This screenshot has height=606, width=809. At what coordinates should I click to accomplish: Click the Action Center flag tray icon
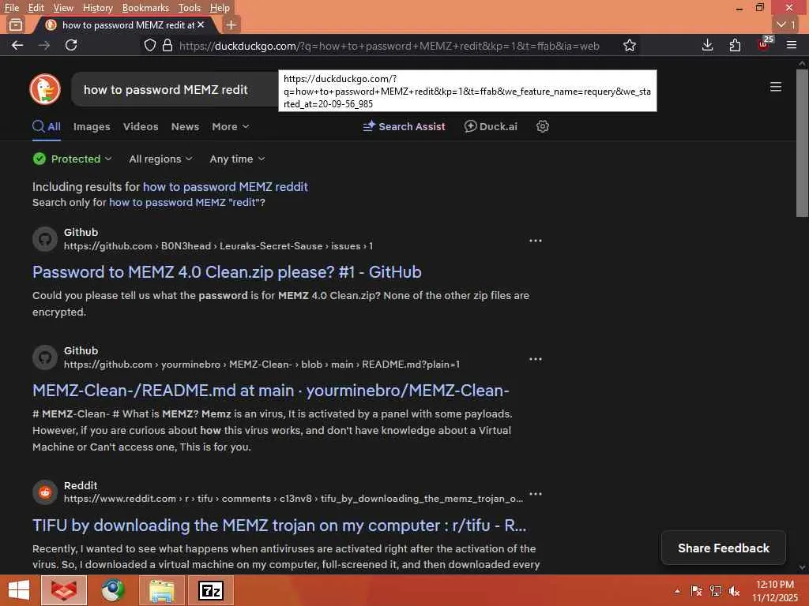pyautogui.click(x=696, y=591)
